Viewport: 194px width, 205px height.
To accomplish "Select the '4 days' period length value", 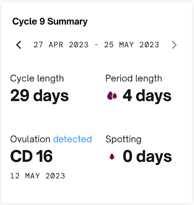I will pyautogui.click(x=147, y=96).
